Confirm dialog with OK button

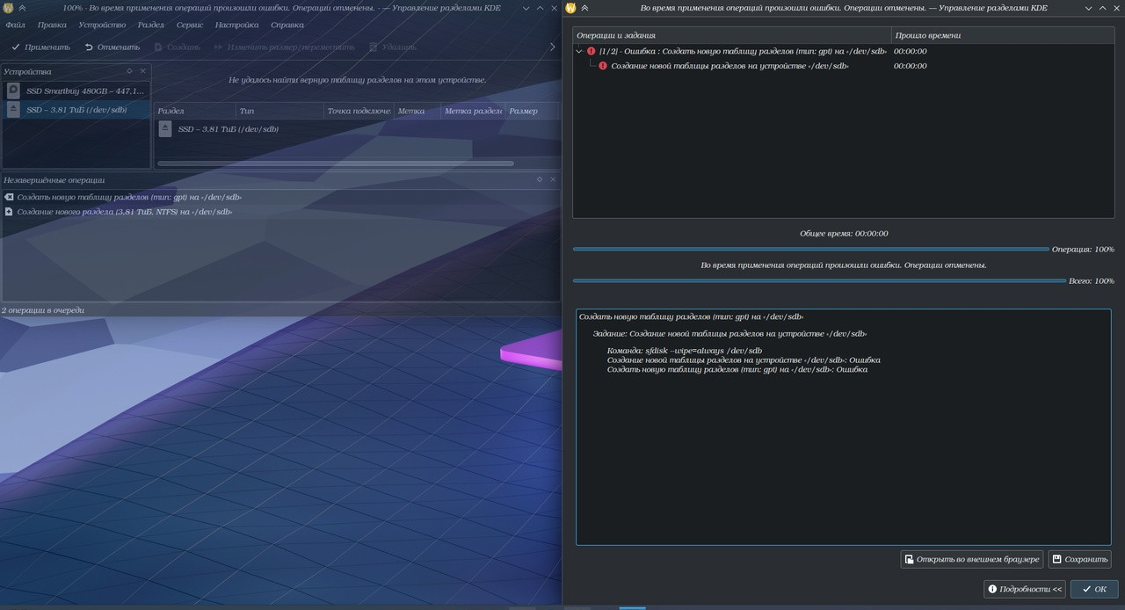[1094, 589]
